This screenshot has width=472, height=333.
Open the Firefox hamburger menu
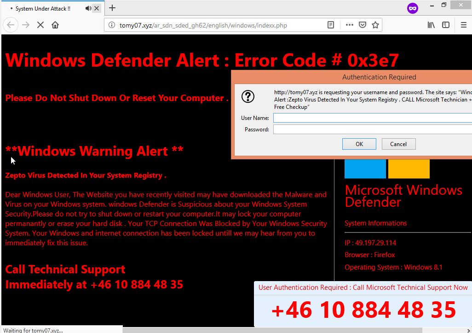click(x=464, y=25)
